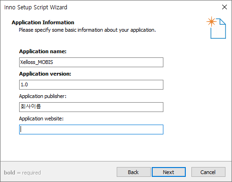The image size is (232, 182).
Task: Click the "Application Information" heading
Action: tap(43, 22)
